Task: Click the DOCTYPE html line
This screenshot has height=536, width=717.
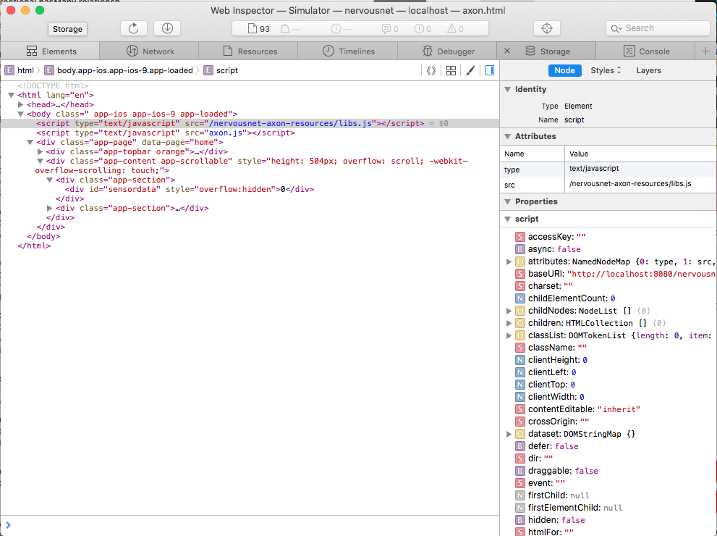Action: 53,85
